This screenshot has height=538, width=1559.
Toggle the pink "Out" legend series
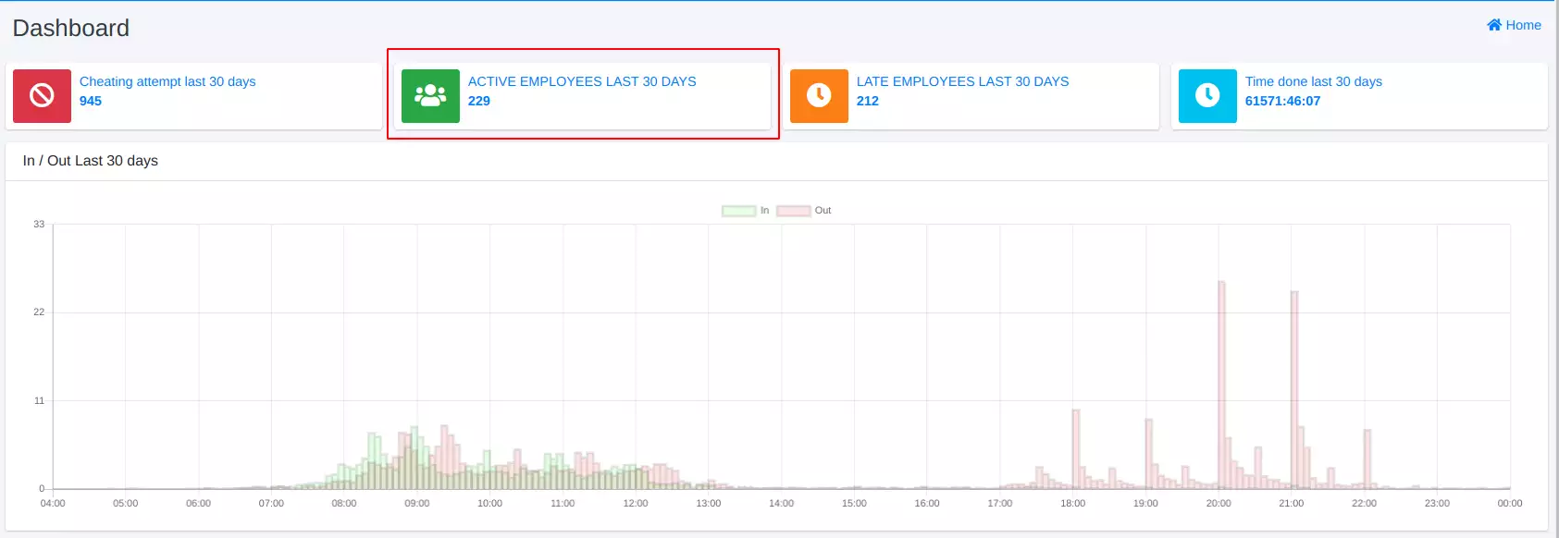[803, 211]
